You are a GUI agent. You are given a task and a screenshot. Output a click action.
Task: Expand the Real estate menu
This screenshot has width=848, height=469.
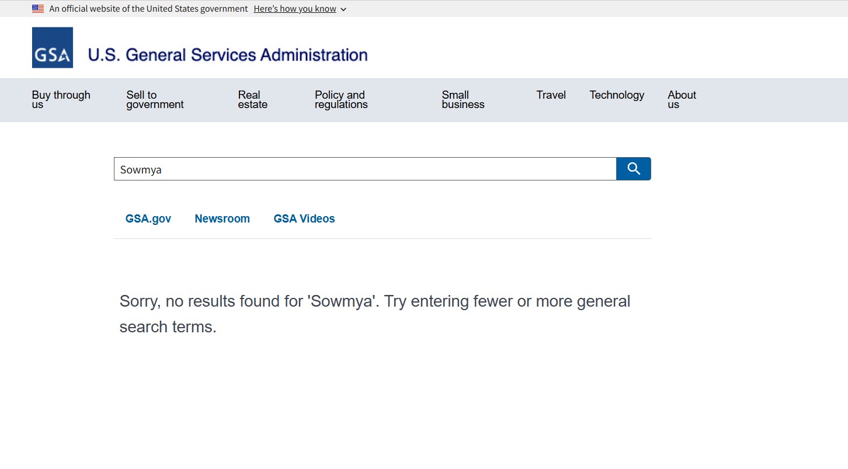(253, 100)
